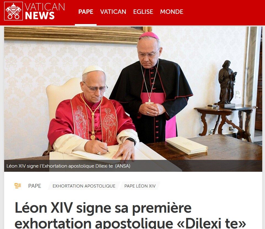Click the white underline beneath PAPE tab
This screenshot has height=229, width=265.
click(86, 25)
